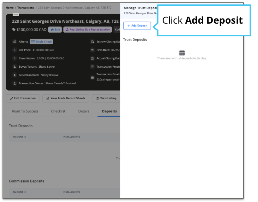Sort the Amount column in Trust Deposits
Screen dimensions: 258x202
coord(20,137)
